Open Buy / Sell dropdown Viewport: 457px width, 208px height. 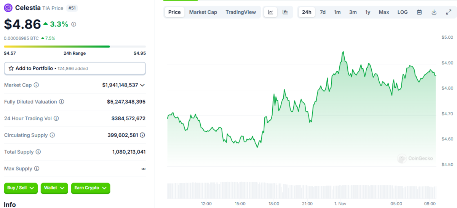pyautogui.click(x=21, y=188)
